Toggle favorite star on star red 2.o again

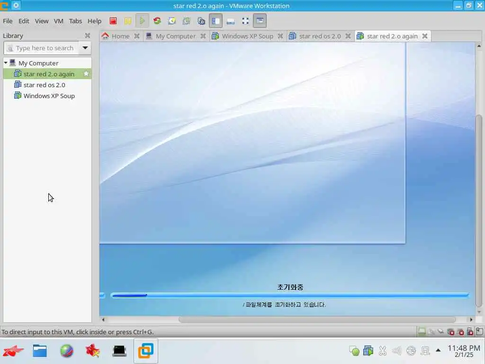(x=86, y=74)
